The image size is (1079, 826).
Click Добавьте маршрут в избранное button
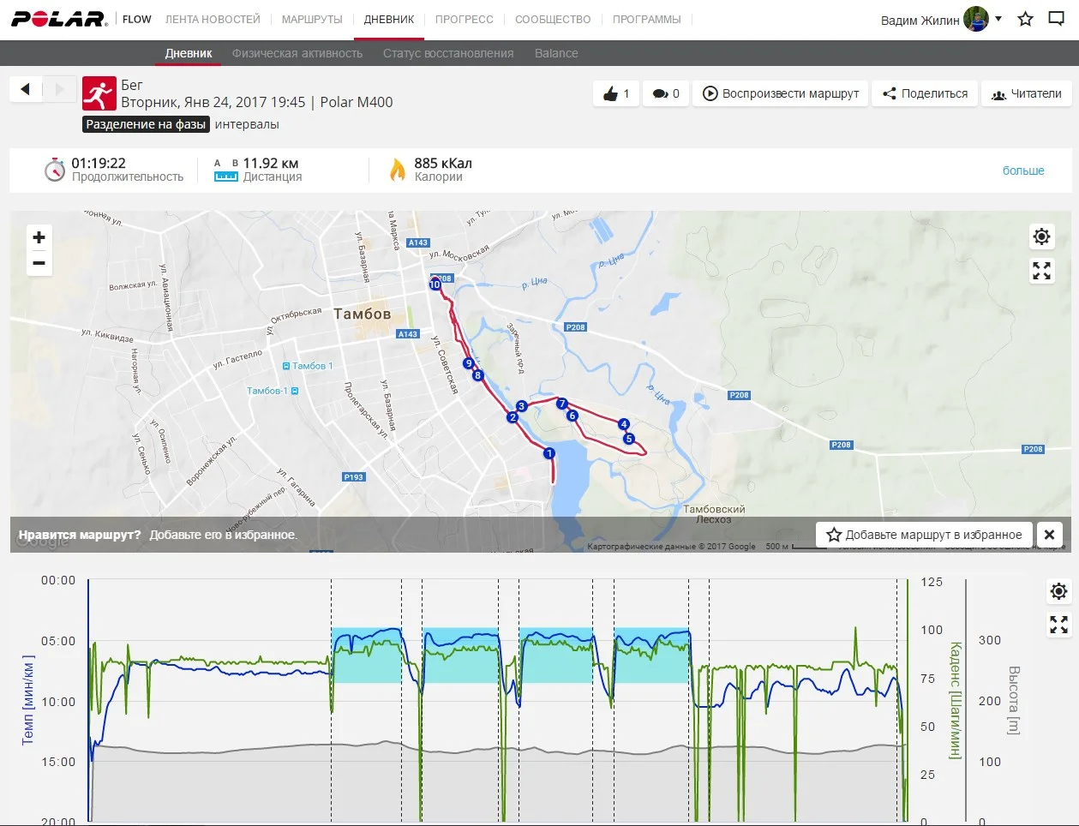point(924,535)
